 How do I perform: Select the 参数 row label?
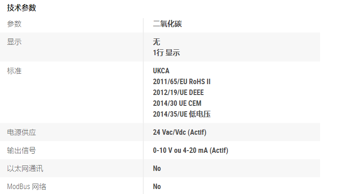14,24
